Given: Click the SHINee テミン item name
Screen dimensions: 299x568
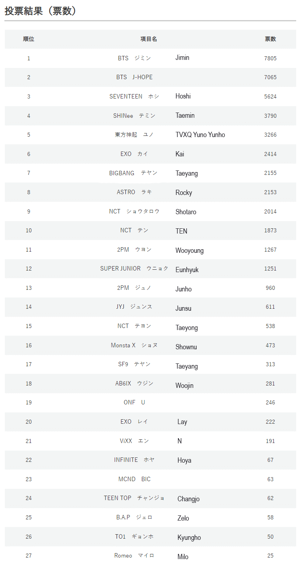Looking at the screenshot, I should tap(134, 116).
